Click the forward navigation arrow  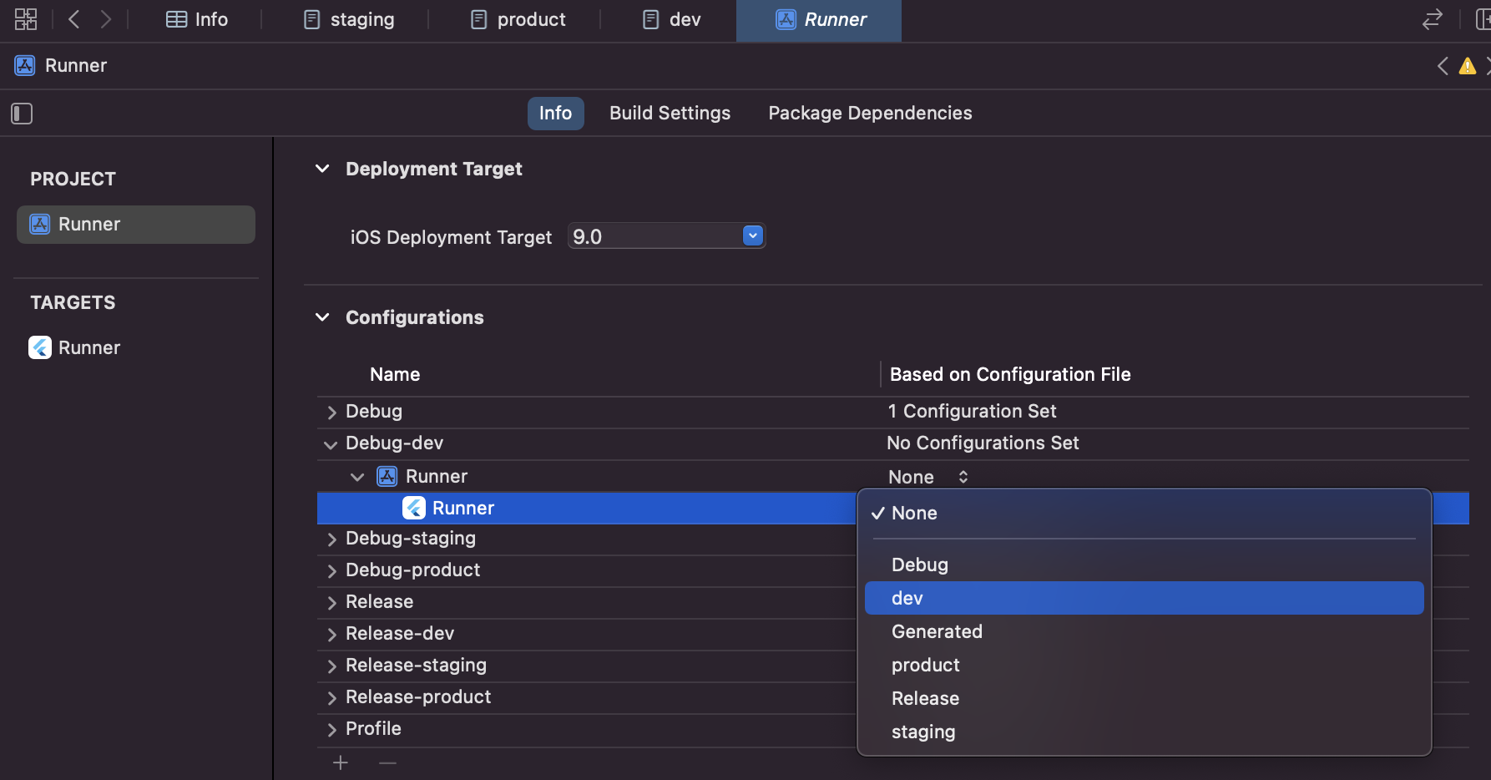tap(105, 18)
